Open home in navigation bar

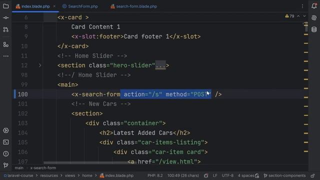[x=87, y=175]
